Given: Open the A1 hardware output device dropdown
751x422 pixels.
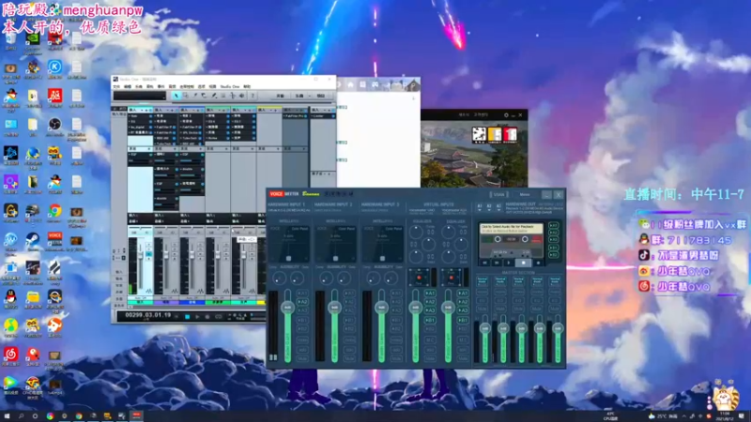Looking at the screenshot, I should pyautogui.click(x=480, y=206).
